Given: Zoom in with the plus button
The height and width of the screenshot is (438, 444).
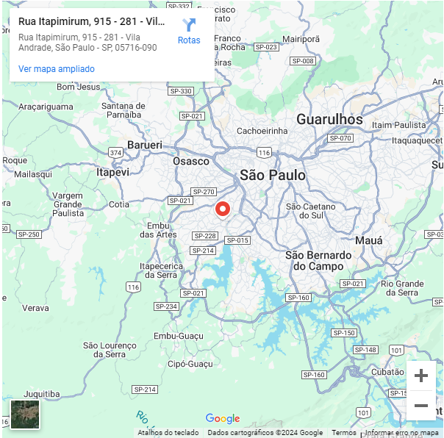Looking at the screenshot, I should (421, 376).
